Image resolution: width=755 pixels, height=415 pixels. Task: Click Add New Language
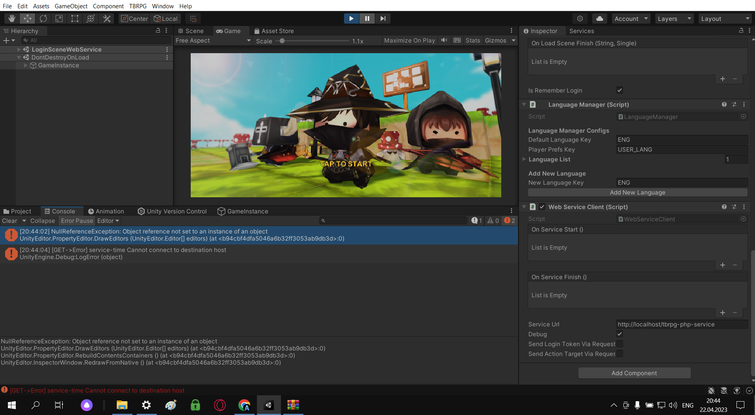click(638, 192)
